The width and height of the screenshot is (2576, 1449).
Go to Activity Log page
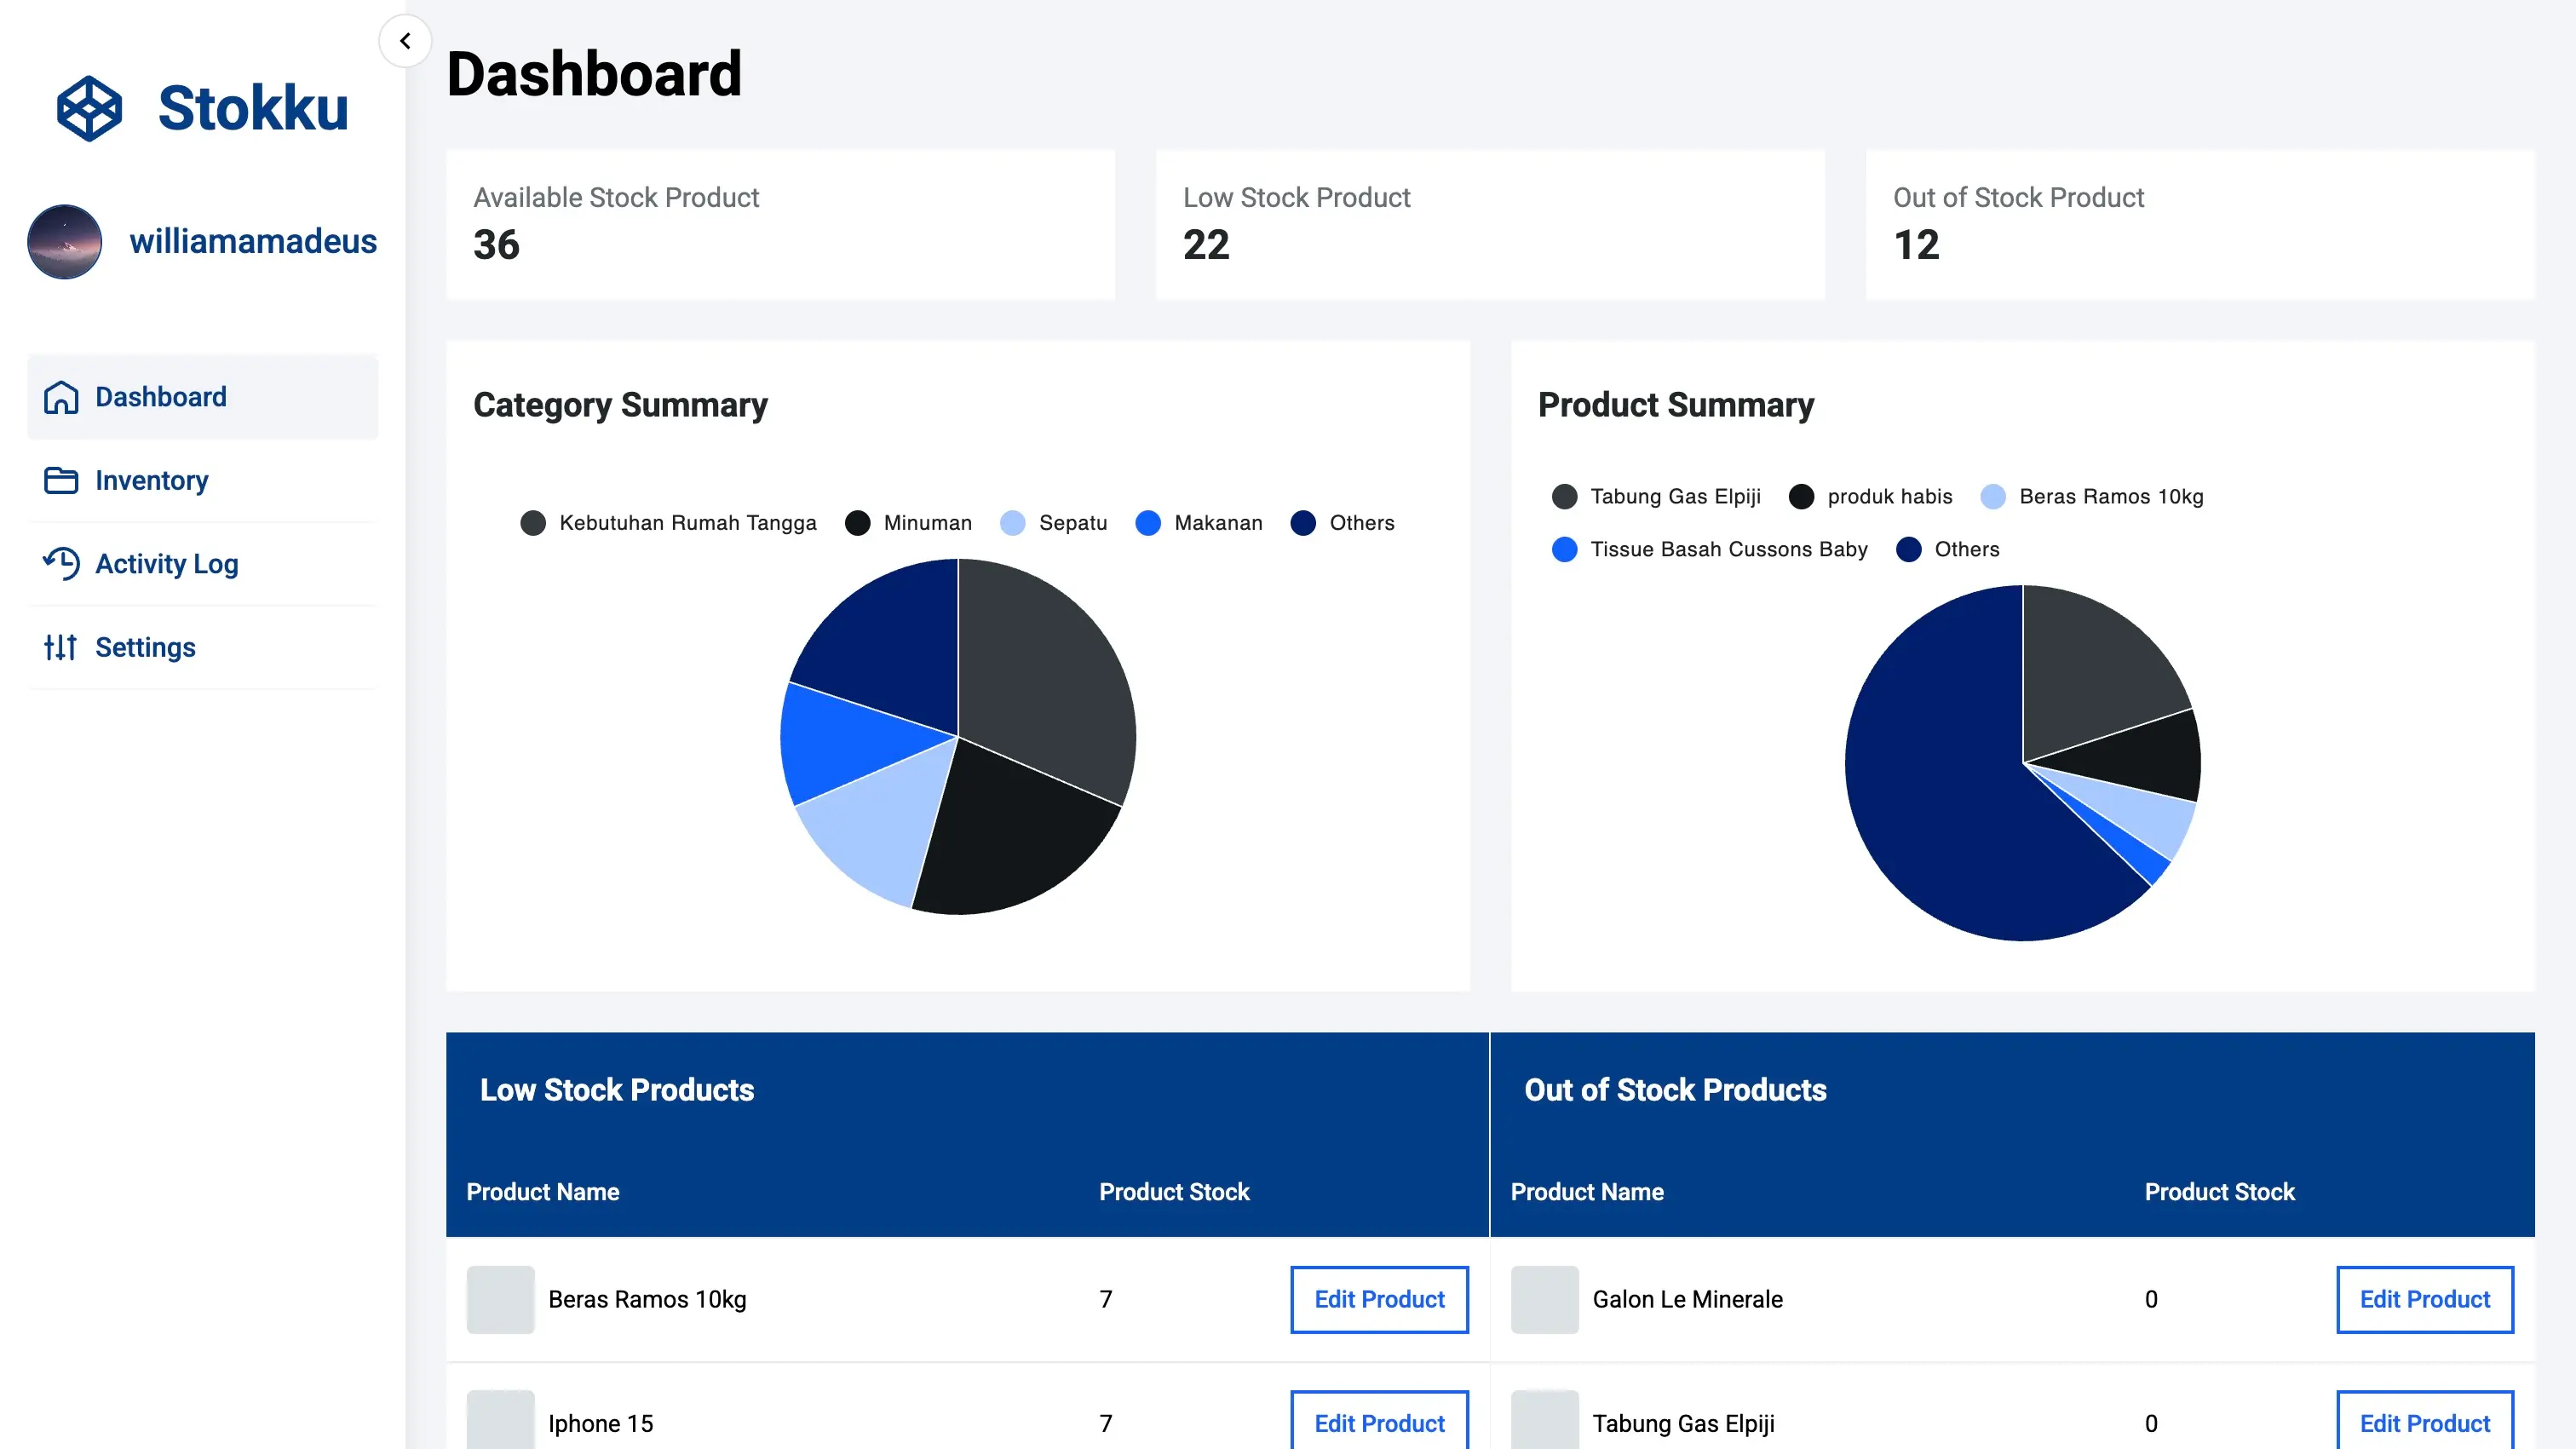tap(166, 564)
